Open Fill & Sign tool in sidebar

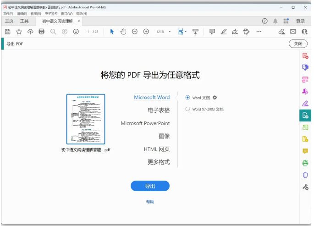305,104
